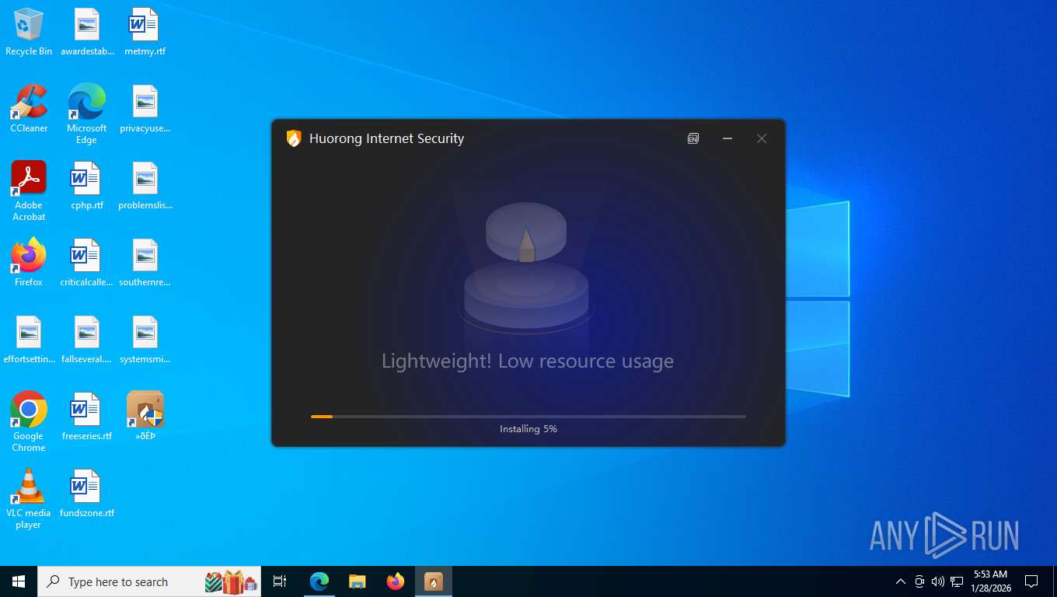
Task: Launch the Firefox desktop shortcut
Action: click(x=29, y=263)
